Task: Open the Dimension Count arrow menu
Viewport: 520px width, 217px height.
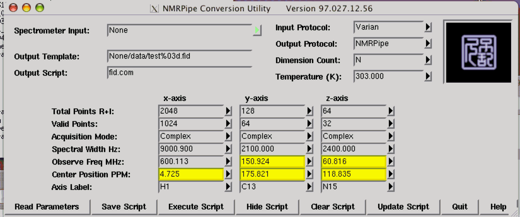Action: [x=428, y=60]
